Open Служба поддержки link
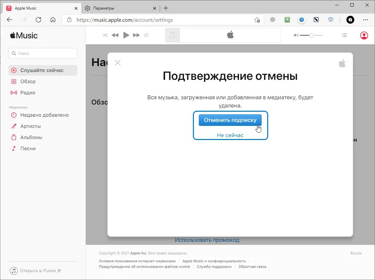 (214, 267)
